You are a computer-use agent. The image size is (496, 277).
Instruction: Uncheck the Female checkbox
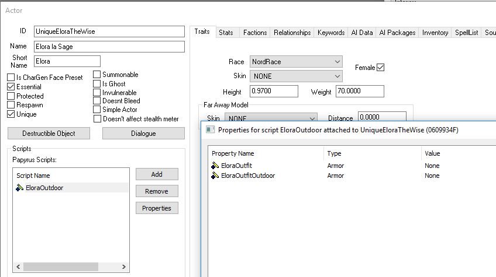pos(381,68)
